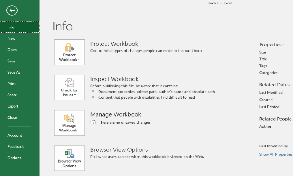This screenshot has height=176, width=293.
Task: Select the Export menu item
Action: (13, 106)
